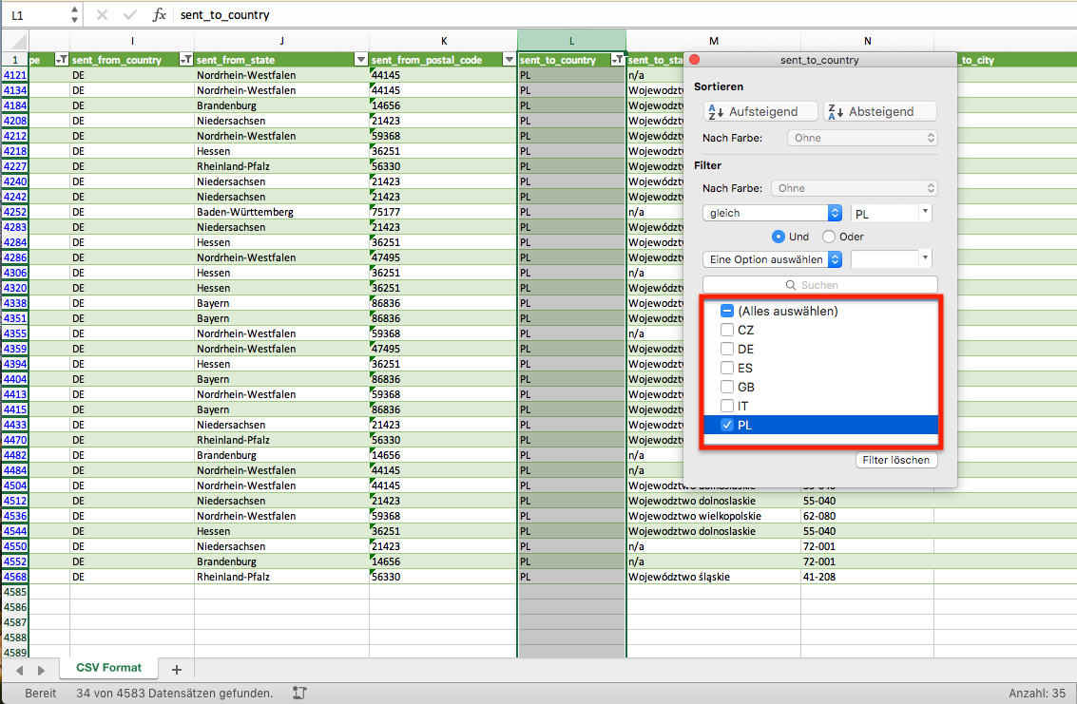Click the Filter löschen button
1077x704 pixels.
[x=896, y=460]
